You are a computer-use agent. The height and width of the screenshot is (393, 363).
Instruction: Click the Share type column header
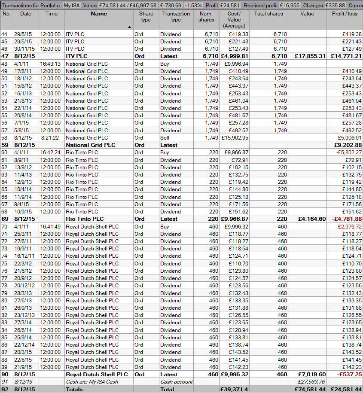click(146, 17)
